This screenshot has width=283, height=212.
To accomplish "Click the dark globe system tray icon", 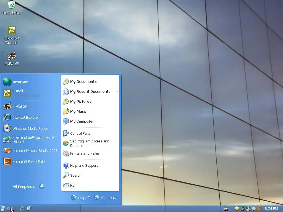I will (248, 208).
